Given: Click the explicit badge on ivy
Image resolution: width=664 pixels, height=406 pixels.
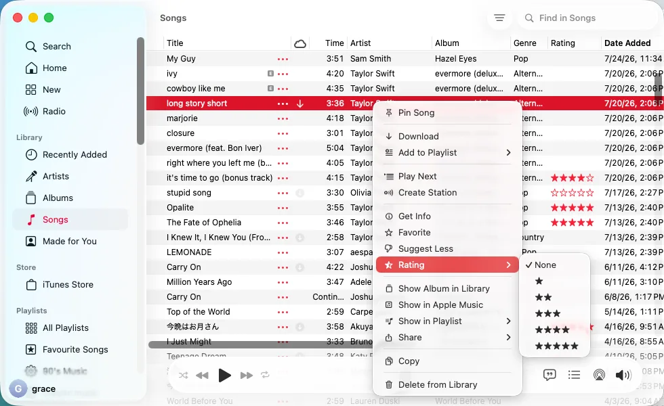Looking at the screenshot, I should [270, 74].
